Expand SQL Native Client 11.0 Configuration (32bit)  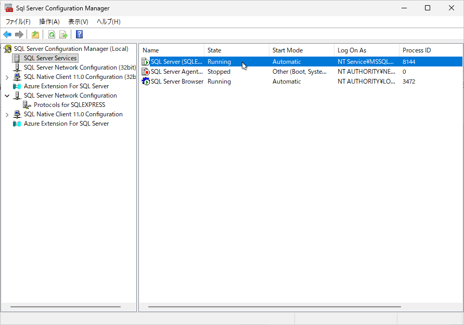pyautogui.click(x=7, y=77)
